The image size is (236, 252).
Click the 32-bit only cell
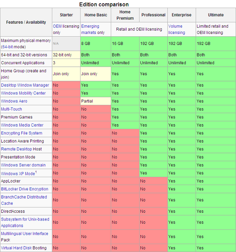click(x=66, y=55)
